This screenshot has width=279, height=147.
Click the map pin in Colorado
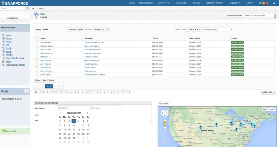[201, 127]
